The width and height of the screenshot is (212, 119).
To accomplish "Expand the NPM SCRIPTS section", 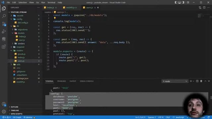I will pyautogui.click(x=17, y=114).
